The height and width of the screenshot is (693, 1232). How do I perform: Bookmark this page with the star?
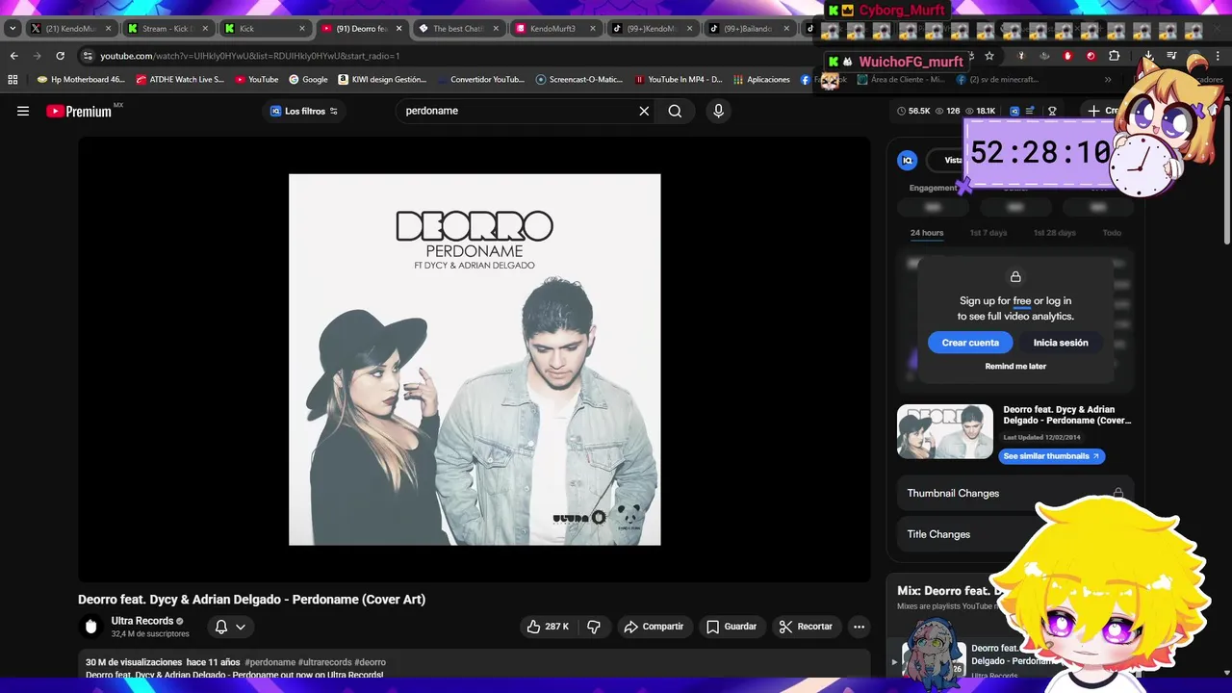click(x=988, y=56)
